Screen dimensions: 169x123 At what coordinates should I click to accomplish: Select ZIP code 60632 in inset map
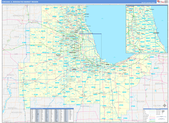(148, 38)
